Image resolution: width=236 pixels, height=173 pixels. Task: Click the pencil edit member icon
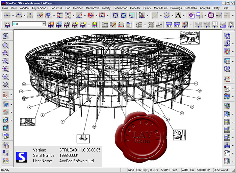click(40, 15)
